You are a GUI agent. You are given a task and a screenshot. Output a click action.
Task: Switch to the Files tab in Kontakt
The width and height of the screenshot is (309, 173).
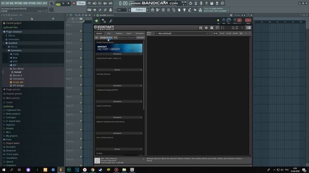pos(109,33)
